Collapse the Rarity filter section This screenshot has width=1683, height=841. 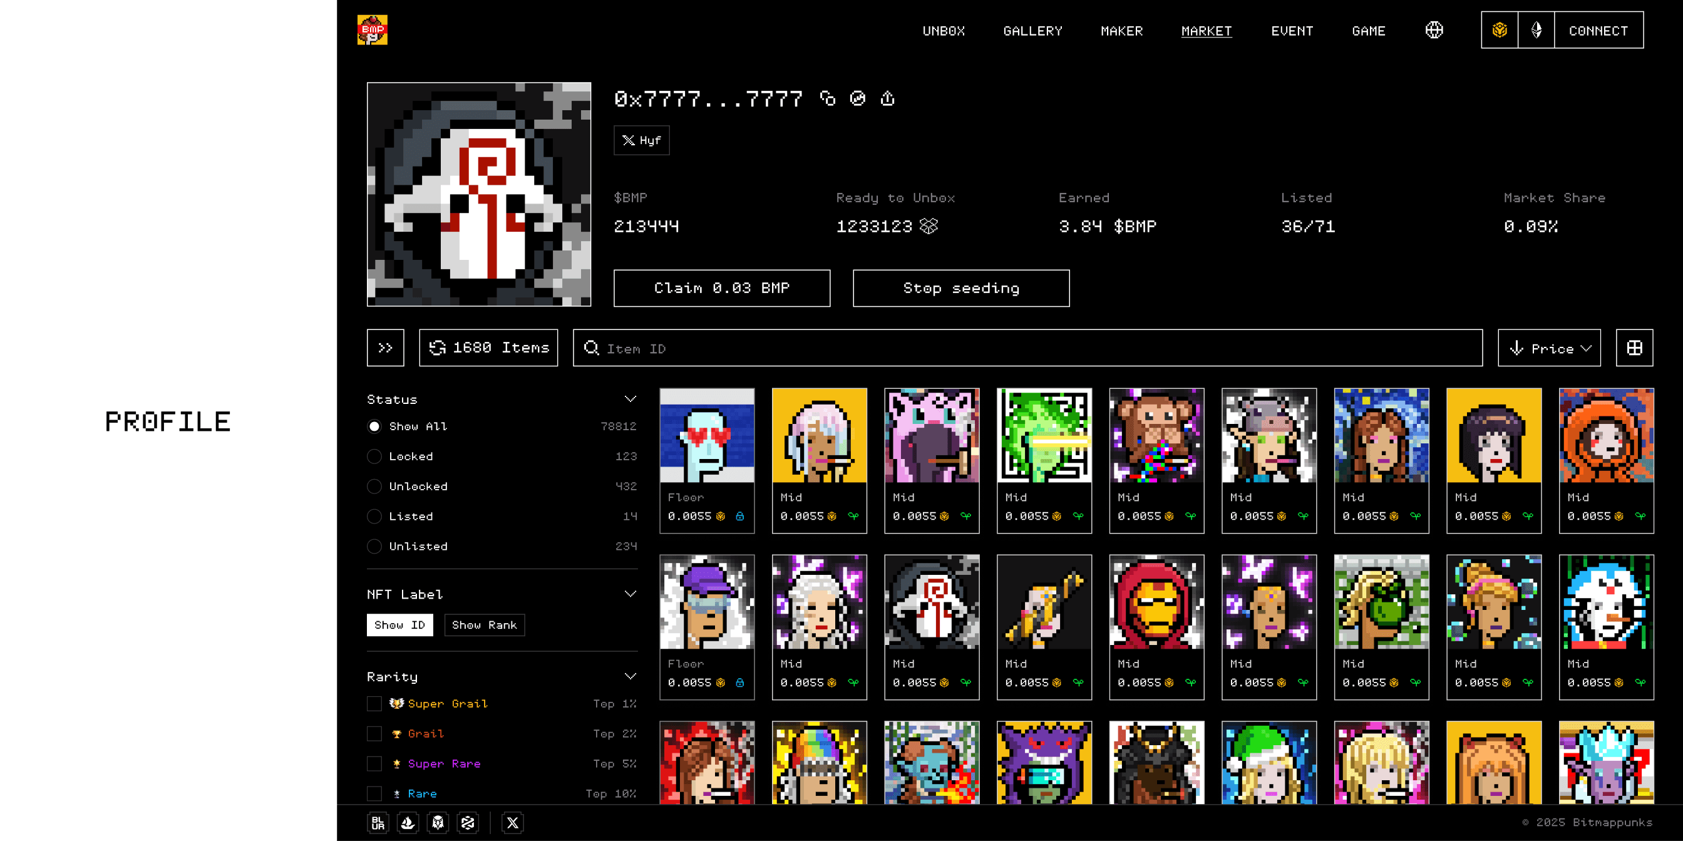coord(630,676)
